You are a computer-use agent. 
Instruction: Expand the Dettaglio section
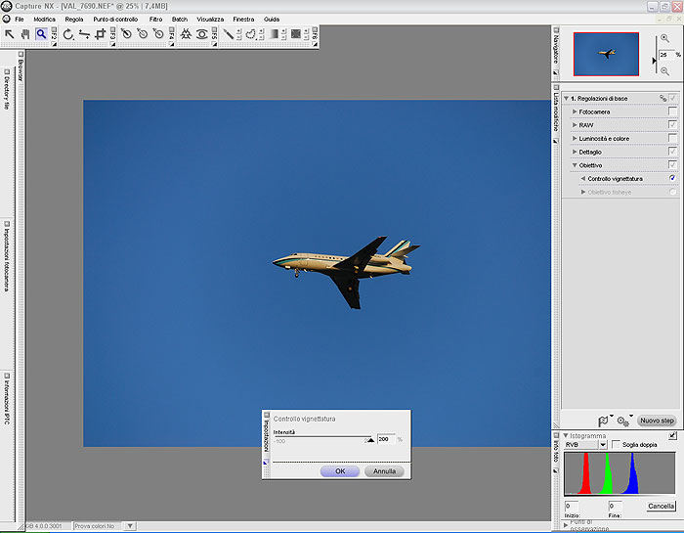click(x=575, y=152)
